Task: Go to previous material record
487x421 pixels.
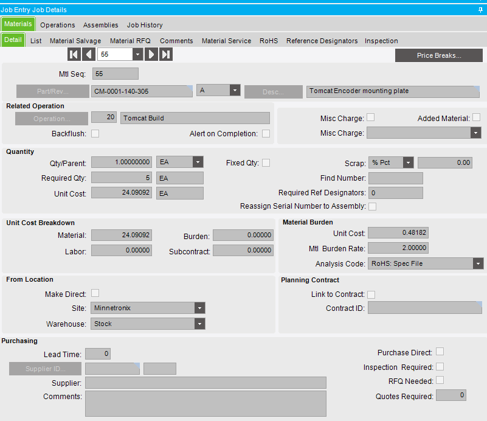Action: (89, 54)
